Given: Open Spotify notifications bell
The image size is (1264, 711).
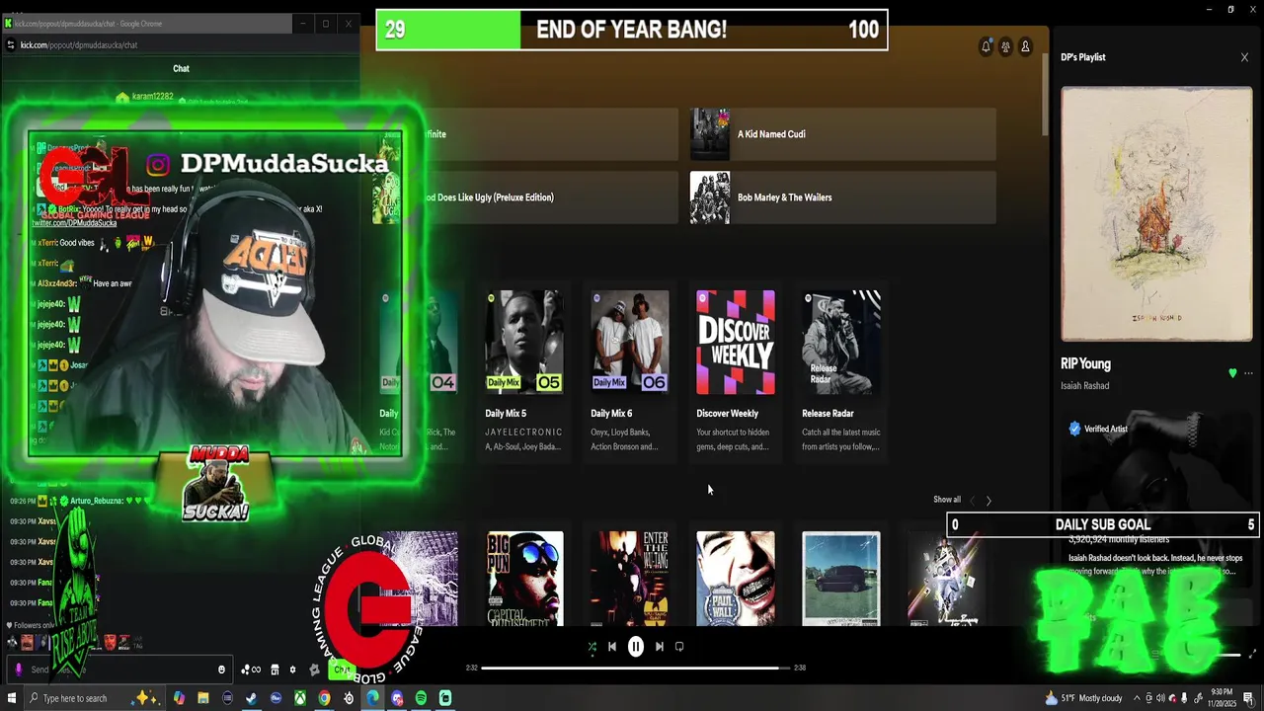Looking at the screenshot, I should tap(986, 46).
